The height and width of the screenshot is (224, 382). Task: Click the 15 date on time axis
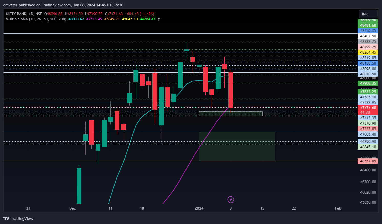(x=262, y=208)
